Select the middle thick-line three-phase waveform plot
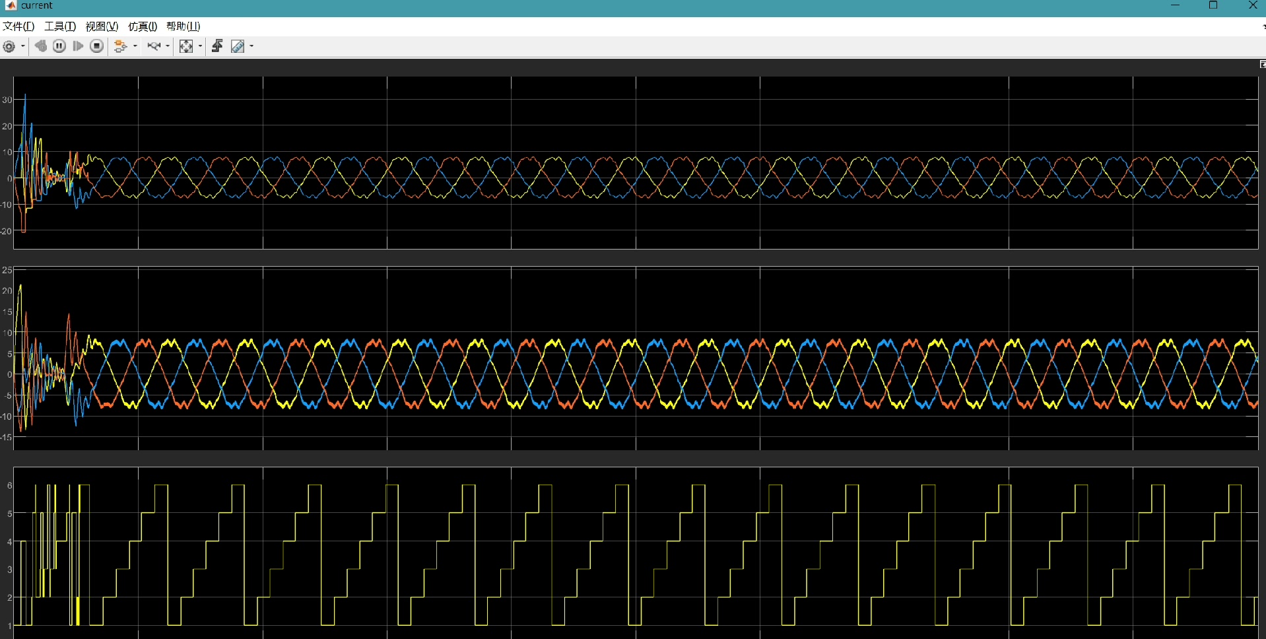The width and height of the screenshot is (1266, 639). pyautogui.click(x=636, y=358)
